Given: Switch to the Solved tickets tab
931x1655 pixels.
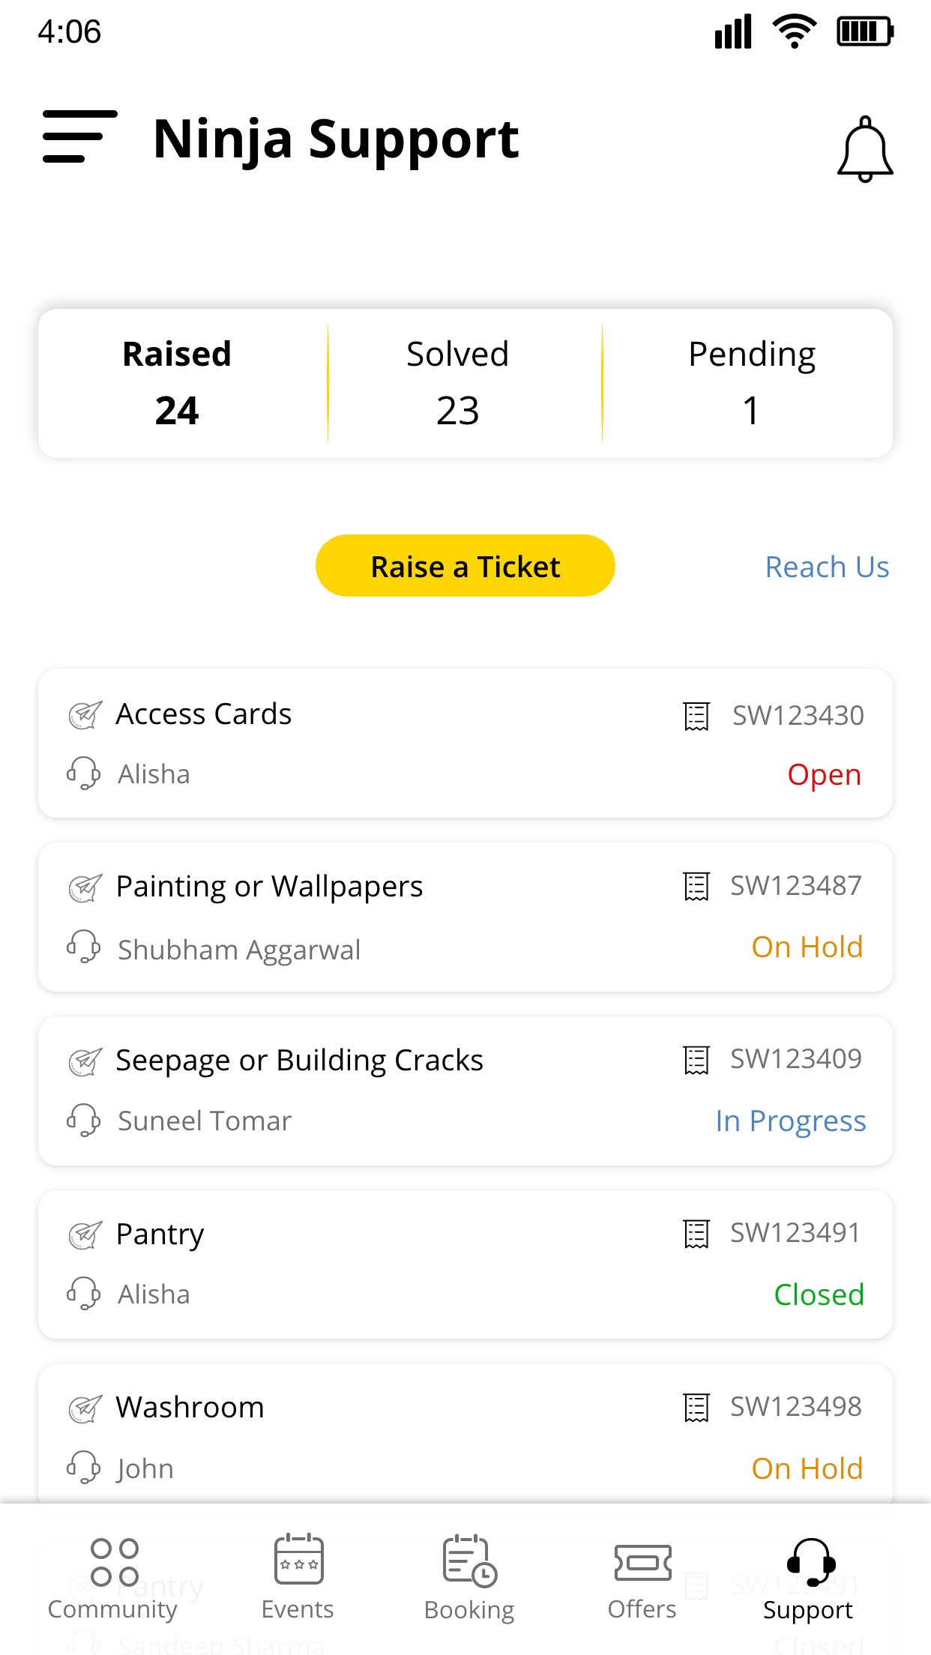Looking at the screenshot, I should [x=457, y=382].
